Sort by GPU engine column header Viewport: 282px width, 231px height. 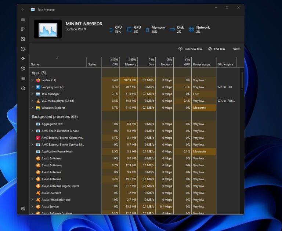click(226, 62)
